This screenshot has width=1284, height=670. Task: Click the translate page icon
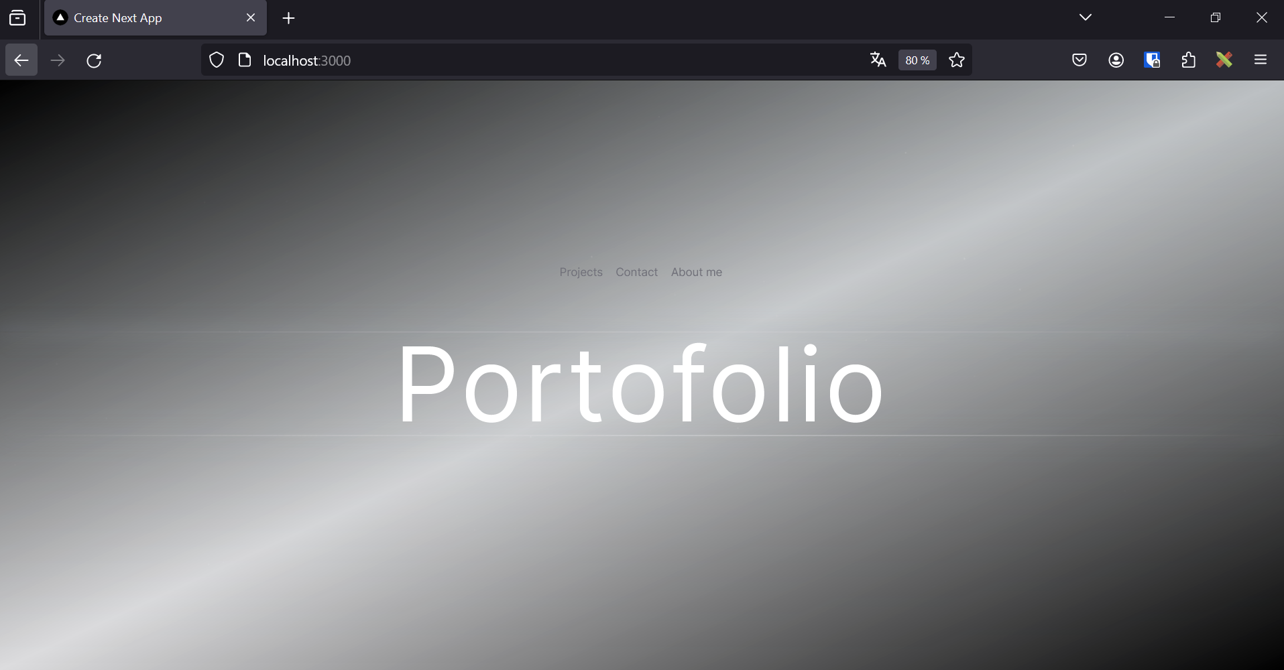coord(878,60)
